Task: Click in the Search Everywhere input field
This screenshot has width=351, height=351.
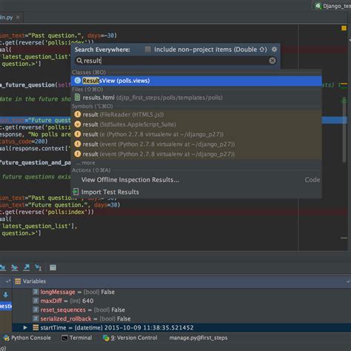Action: click(175, 61)
